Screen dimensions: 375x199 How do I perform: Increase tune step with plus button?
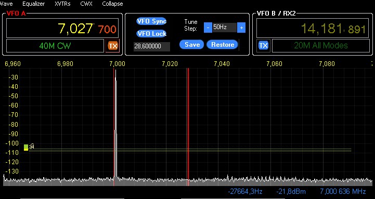click(x=241, y=28)
